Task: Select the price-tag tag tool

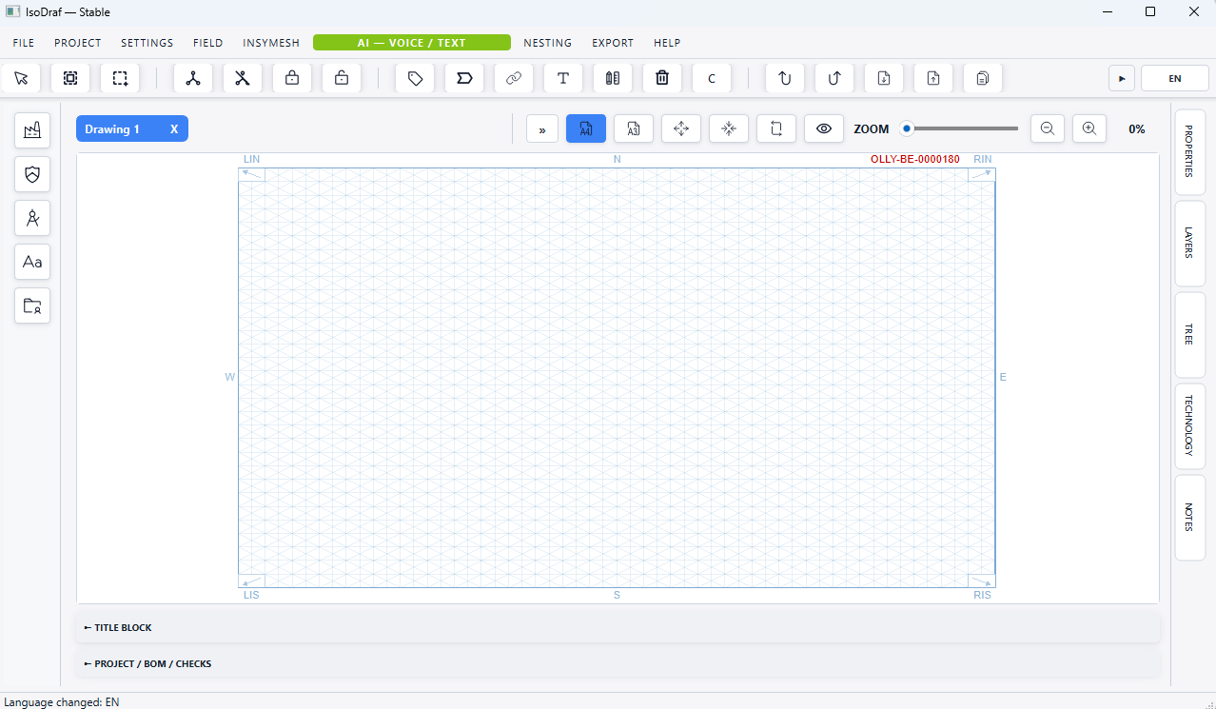Action: 415,78
